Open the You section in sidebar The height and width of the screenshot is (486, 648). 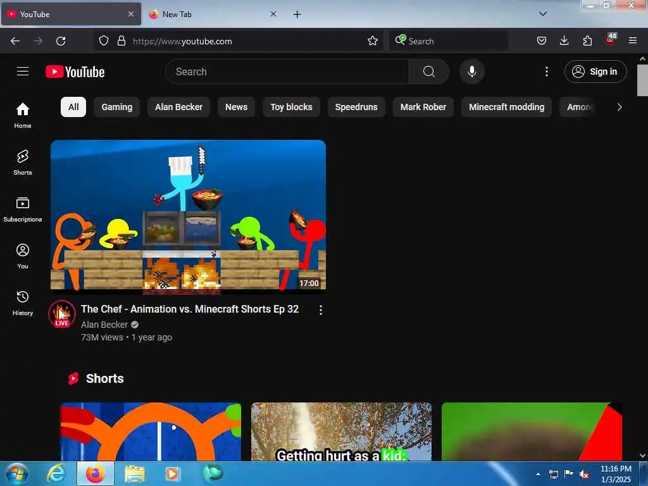pos(23,256)
